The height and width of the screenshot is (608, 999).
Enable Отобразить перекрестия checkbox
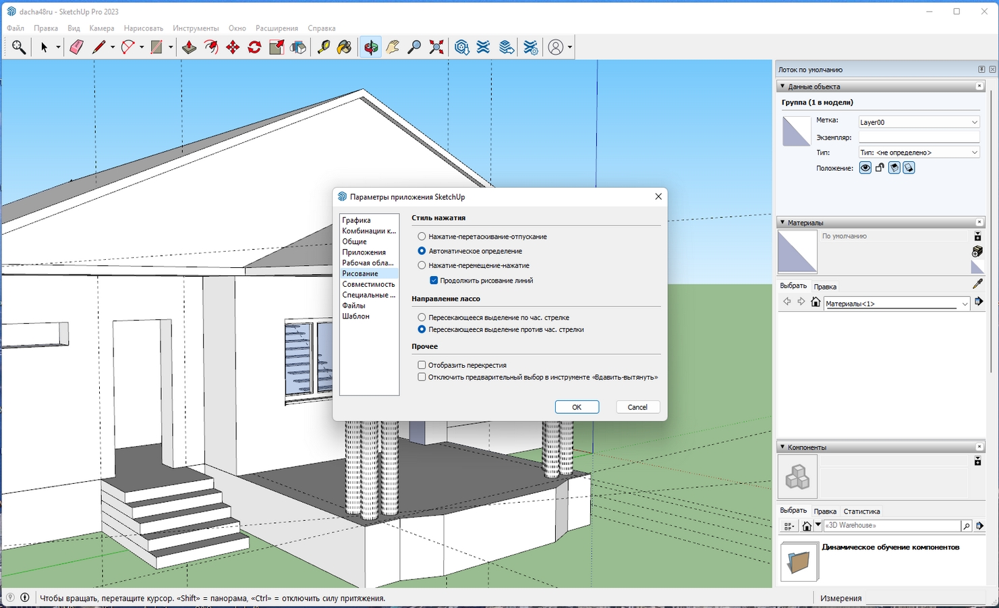tap(422, 365)
